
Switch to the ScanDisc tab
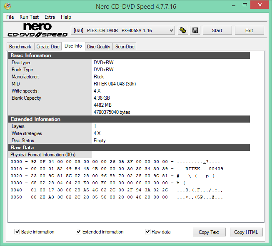pyautogui.click(x=125, y=47)
